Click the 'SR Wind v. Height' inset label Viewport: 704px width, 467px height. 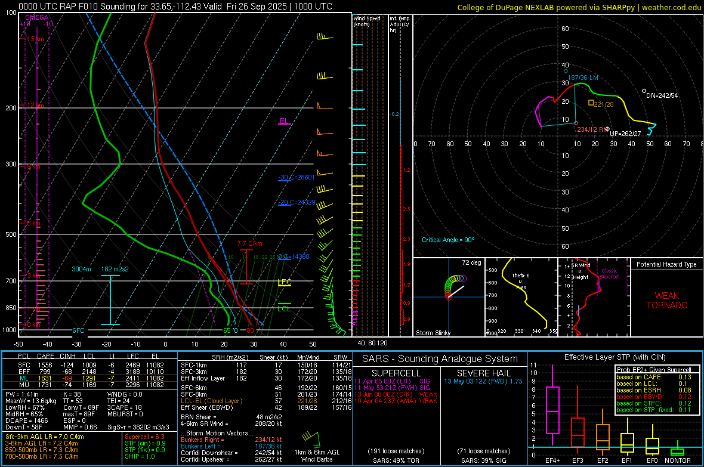(580, 271)
